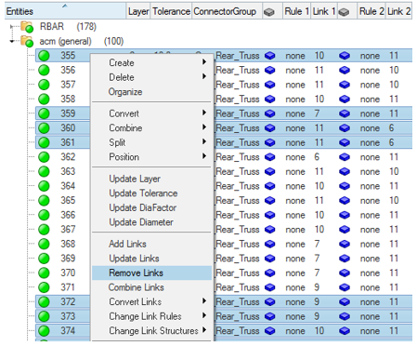Collapse the acm (general) group
417x346 pixels.
pos(12,41)
